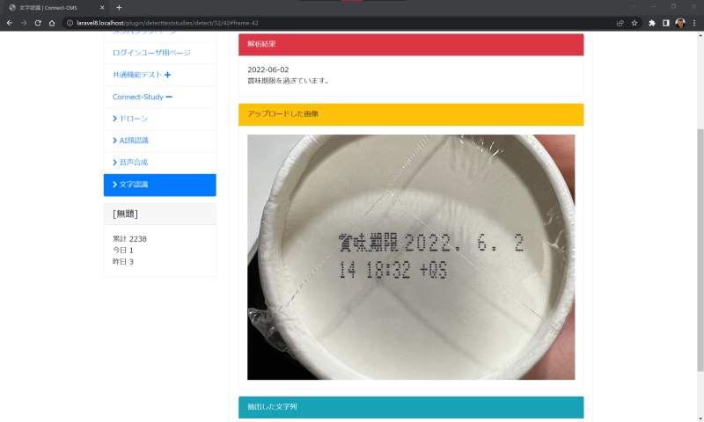Click the page vertical scrollbar thumb
Viewport: 704px width, 422px height.
click(700, 251)
